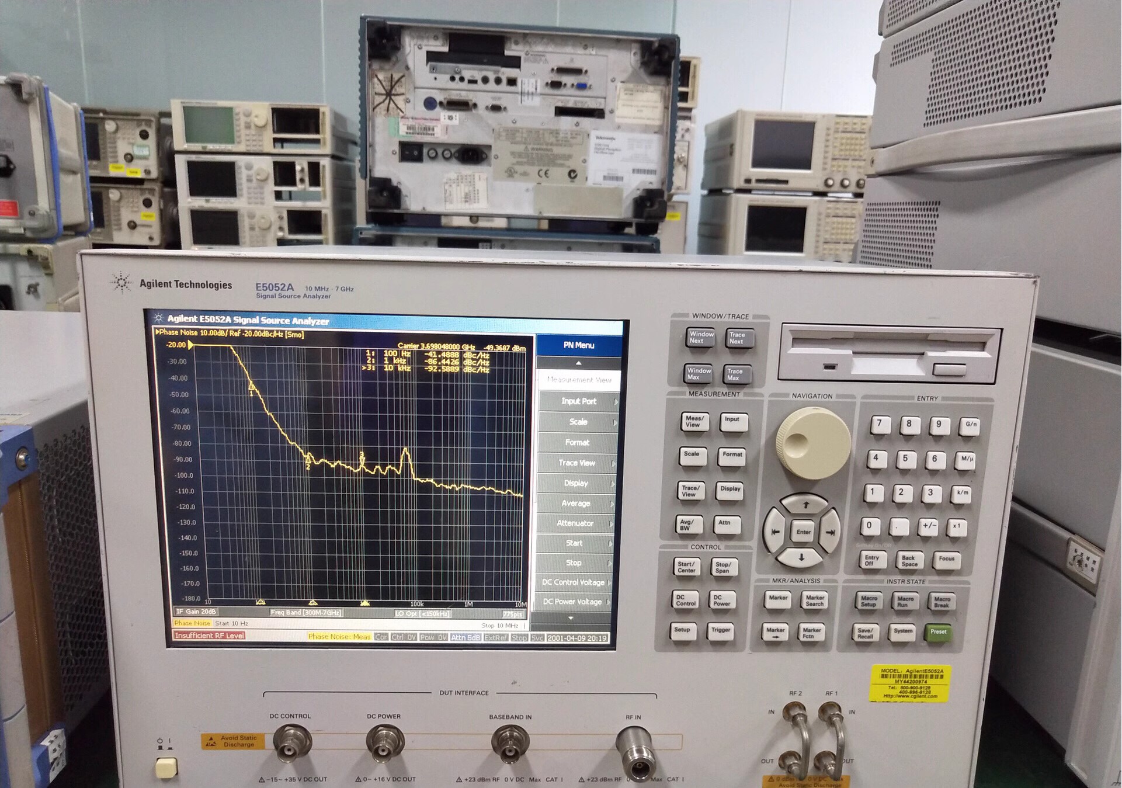Click the reference level marker at -20.00
This screenshot has width=1122, height=788.
190,345
